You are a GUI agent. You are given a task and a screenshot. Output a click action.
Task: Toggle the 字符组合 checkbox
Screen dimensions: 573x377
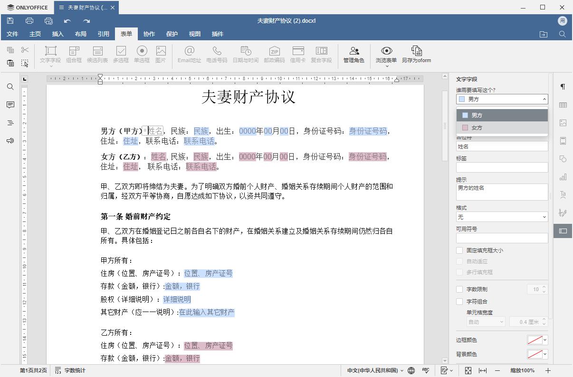[459, 301]
